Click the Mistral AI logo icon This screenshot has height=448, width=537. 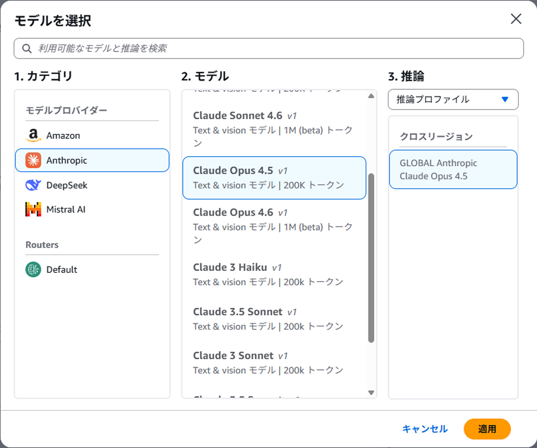(x=33, y=209)
